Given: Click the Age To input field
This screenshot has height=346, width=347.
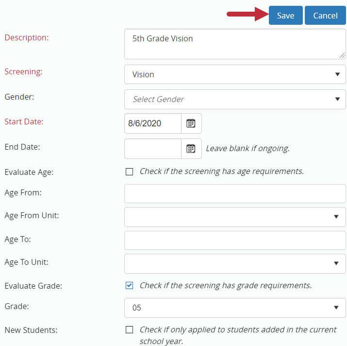Looking at the screenshot, I should click(235, 240).
